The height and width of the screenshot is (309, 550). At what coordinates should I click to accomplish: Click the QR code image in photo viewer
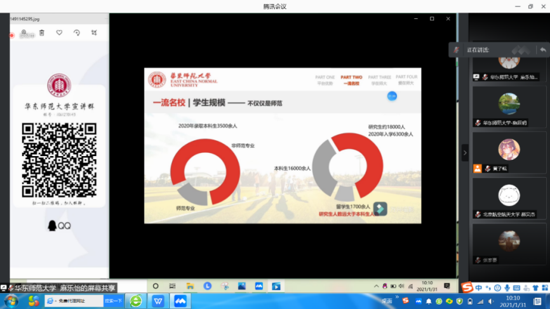click(59, 160)
